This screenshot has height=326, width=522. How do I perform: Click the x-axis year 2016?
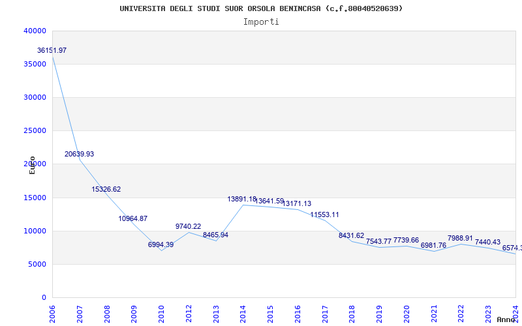point(298,314)
